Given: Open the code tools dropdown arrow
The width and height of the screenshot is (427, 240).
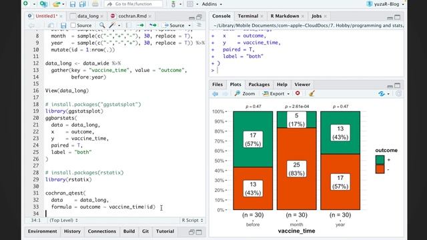Looking at the screenshot, I should [119, 25].
